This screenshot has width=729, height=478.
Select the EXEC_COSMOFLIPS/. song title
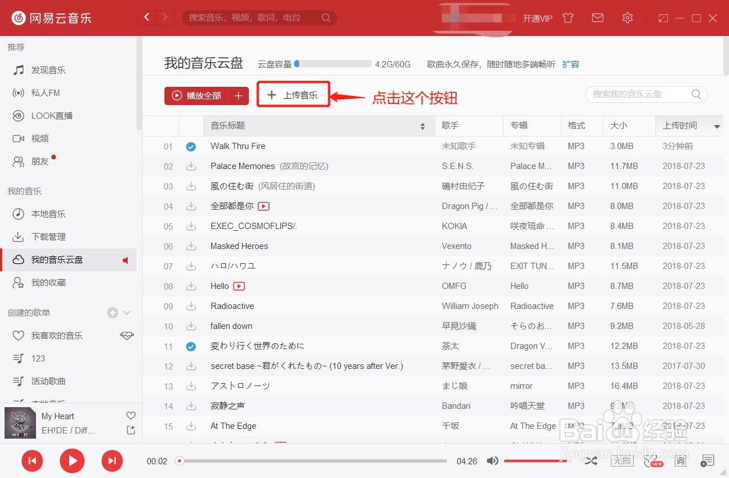pyautogui.click(x=253, y=226)
